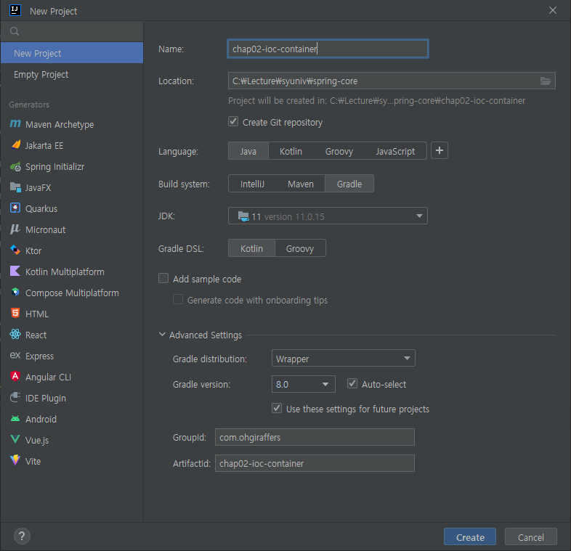Uncheck Use these settings for future projects
The image size is (571, 551).
point(277,408)
